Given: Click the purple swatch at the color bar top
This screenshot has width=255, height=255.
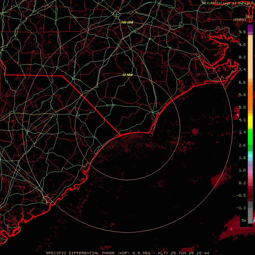Looking at the screenshot, I should click(x=250, y=28).
